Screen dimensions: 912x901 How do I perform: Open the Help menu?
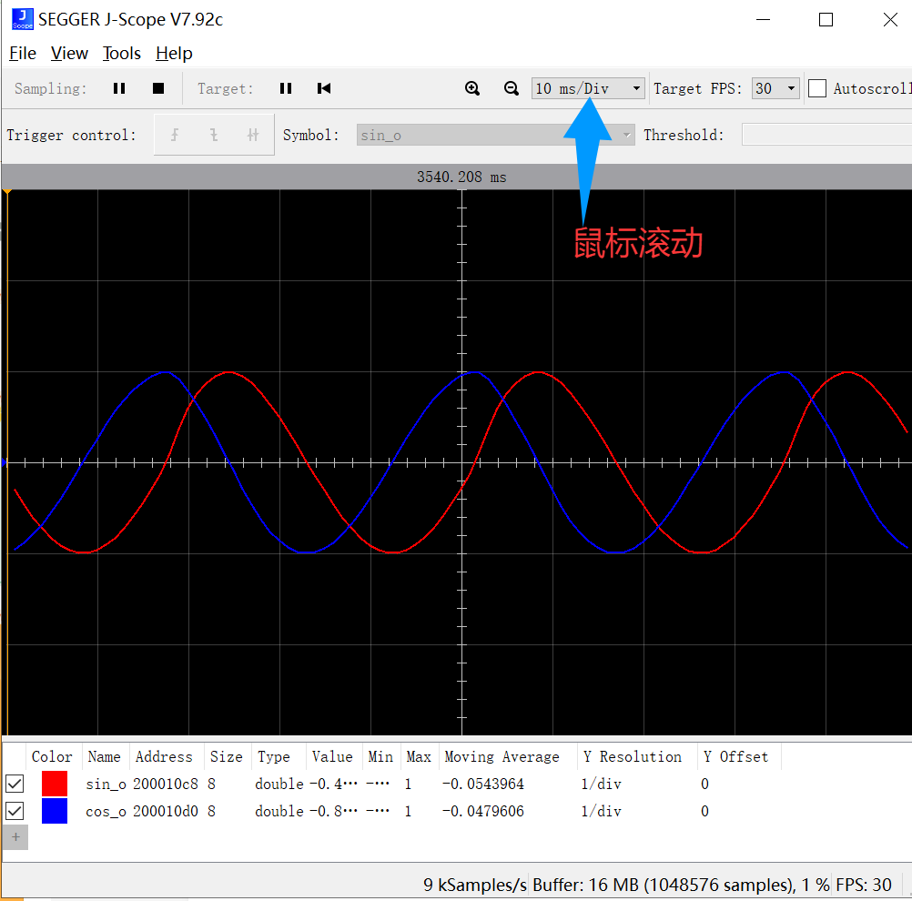tap(174, 54)
